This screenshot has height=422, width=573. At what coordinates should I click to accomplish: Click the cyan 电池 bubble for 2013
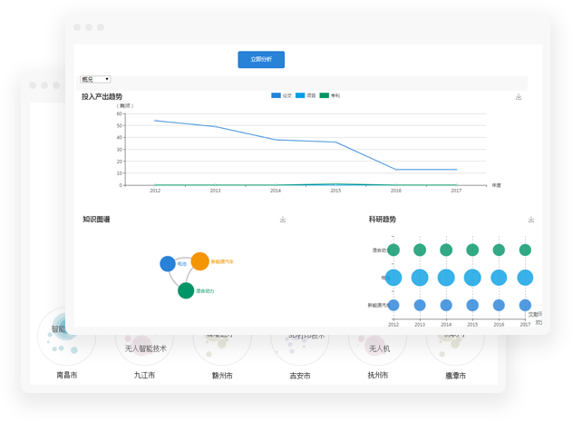[x=420, y=278]
